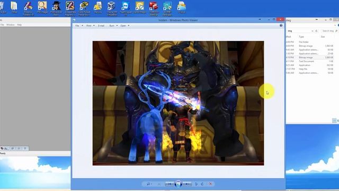The width and height of the screenshot is (339, 191).
Task: Launch ProDiscover Basic detective icon on desktop
Action: [x=56, y=8]
